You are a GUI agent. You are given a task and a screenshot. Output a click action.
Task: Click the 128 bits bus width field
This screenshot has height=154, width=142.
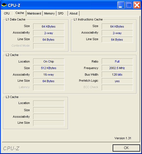click(117, 75)
